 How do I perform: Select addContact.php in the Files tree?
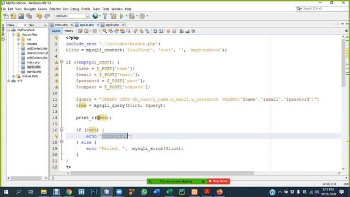coord(37,49)
